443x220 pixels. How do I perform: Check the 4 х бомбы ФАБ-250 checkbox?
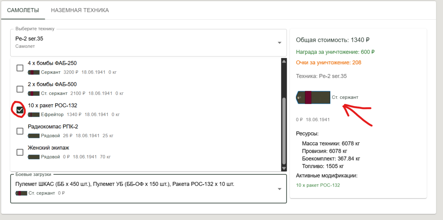pyautogui.click(x=20, y=68)
